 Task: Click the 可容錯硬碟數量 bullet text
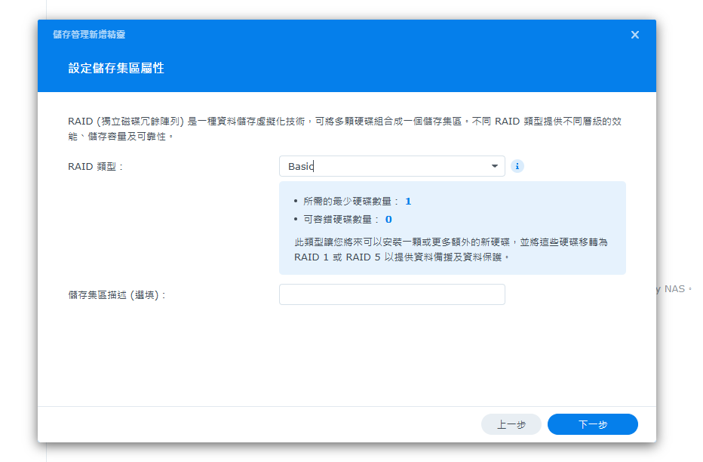click(341, 220)
